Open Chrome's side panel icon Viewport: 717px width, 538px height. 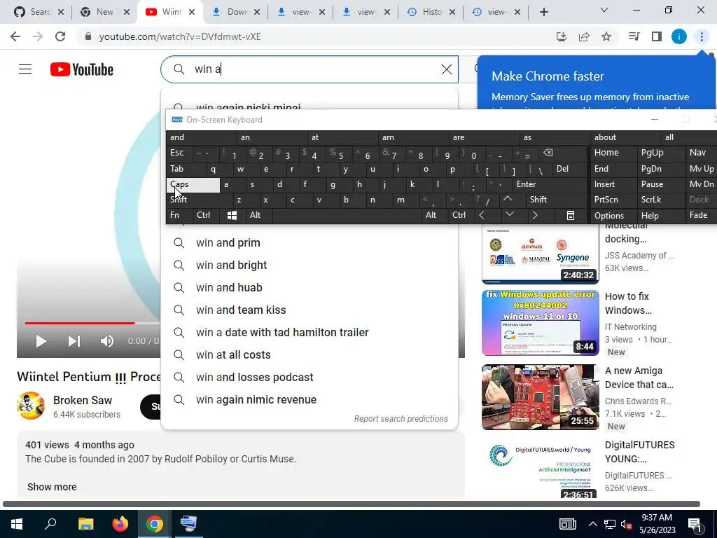point(657,36)
